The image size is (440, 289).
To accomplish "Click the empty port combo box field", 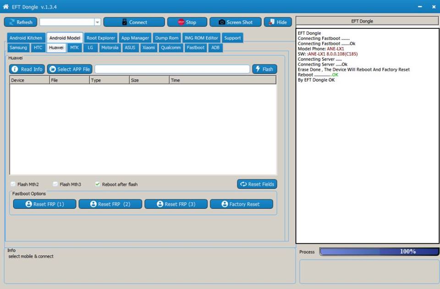I will 67,22.
